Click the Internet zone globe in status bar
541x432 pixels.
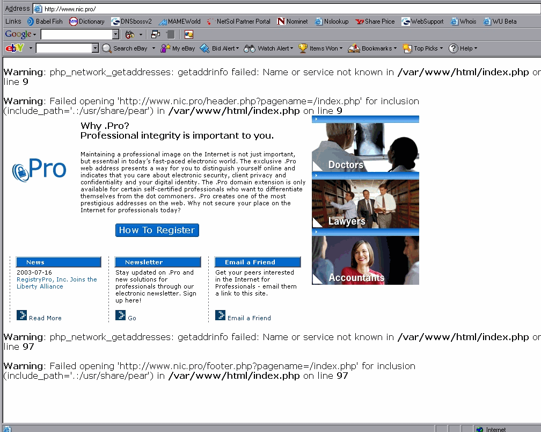pos(480,429)
